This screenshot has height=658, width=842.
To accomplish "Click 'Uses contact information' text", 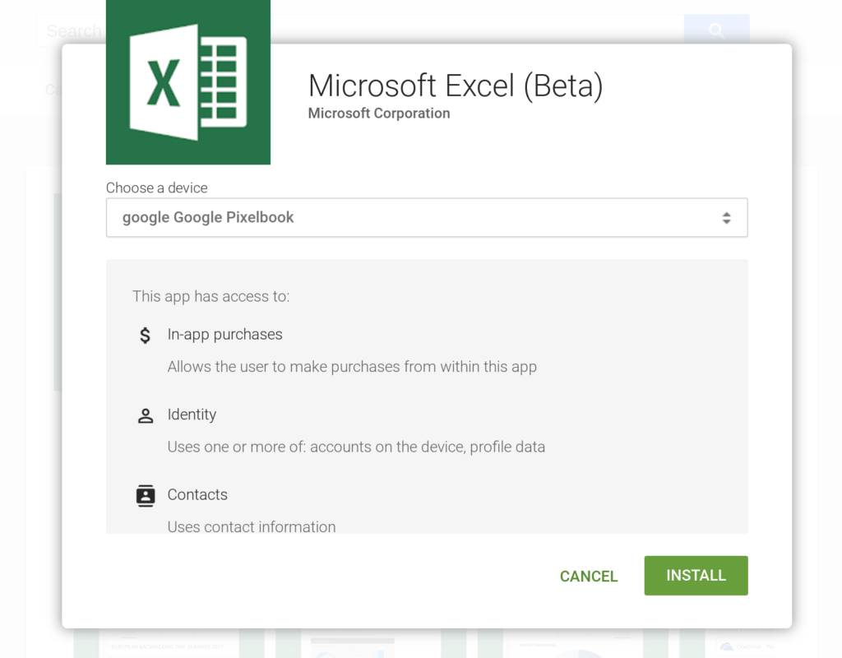I will pyautogui.click(x=252, y=527).
